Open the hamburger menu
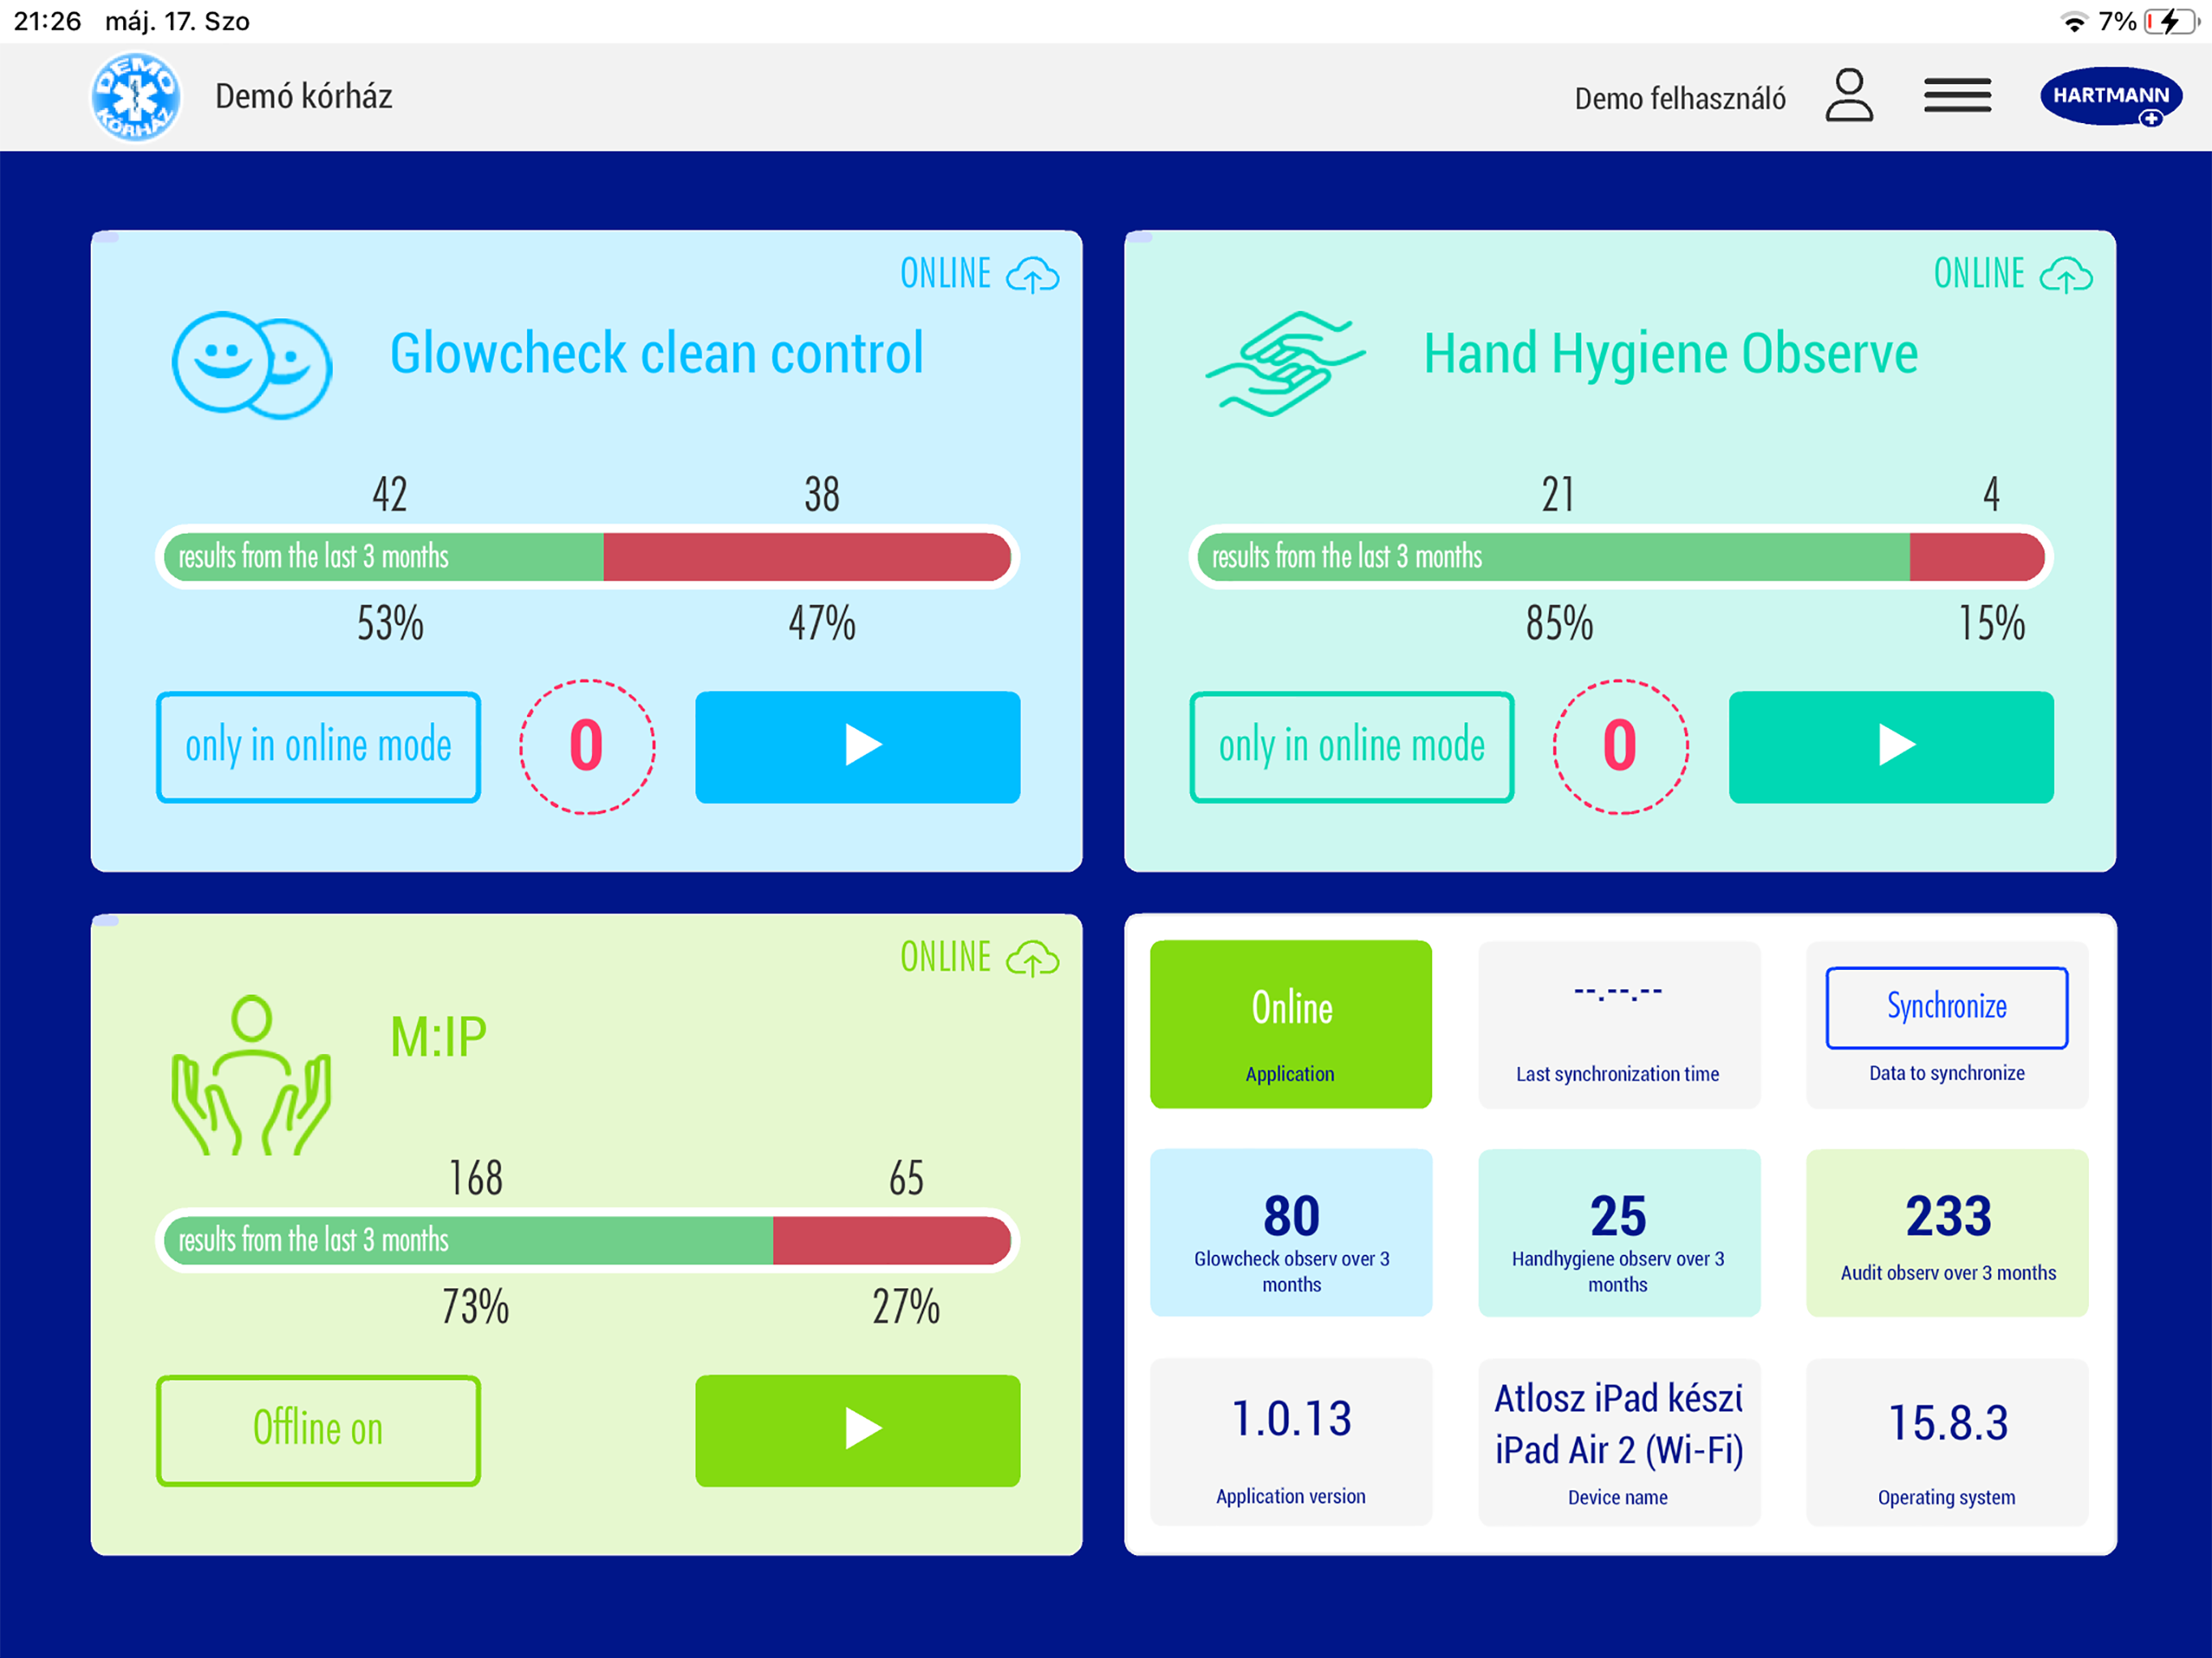This screenshot has height=1658, width=2212. (x=1956, y=96)
